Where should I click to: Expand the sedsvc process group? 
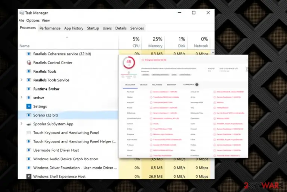point(21,97)
